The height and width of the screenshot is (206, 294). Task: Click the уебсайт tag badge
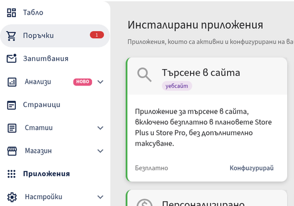point(177,86)
